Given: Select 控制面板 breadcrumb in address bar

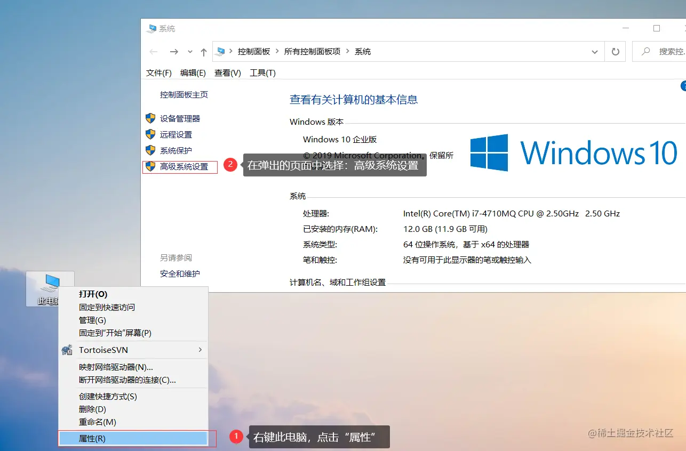Looking at the screenshot, I should tap(254, 52).
